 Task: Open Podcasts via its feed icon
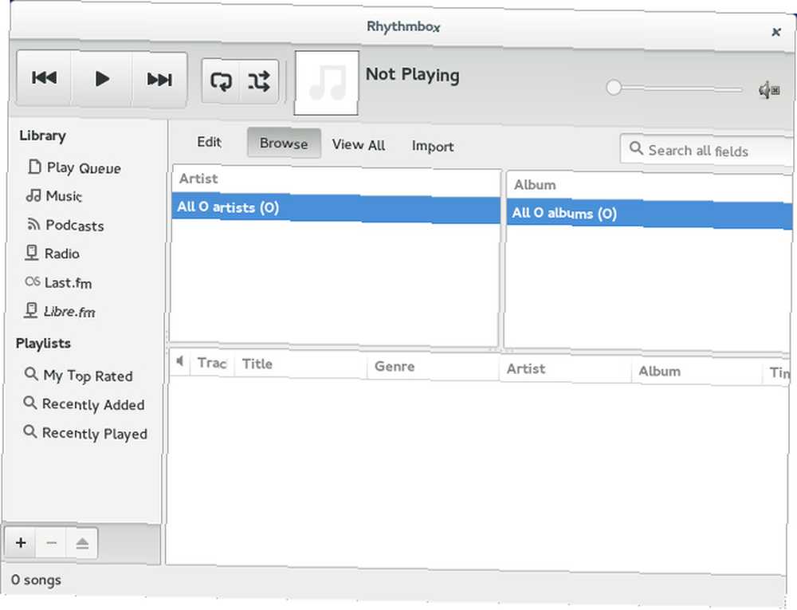point(33,224)
